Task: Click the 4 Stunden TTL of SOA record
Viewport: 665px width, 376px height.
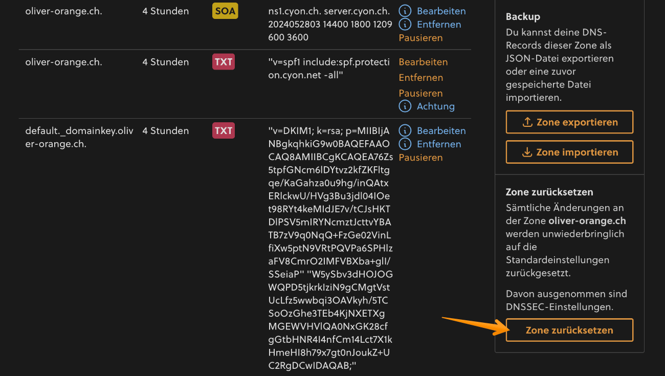Action: tap(165, 11)
